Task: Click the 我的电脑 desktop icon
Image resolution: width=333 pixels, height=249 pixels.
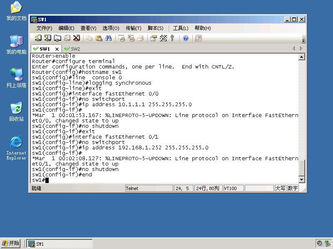Action: point(16,45)
